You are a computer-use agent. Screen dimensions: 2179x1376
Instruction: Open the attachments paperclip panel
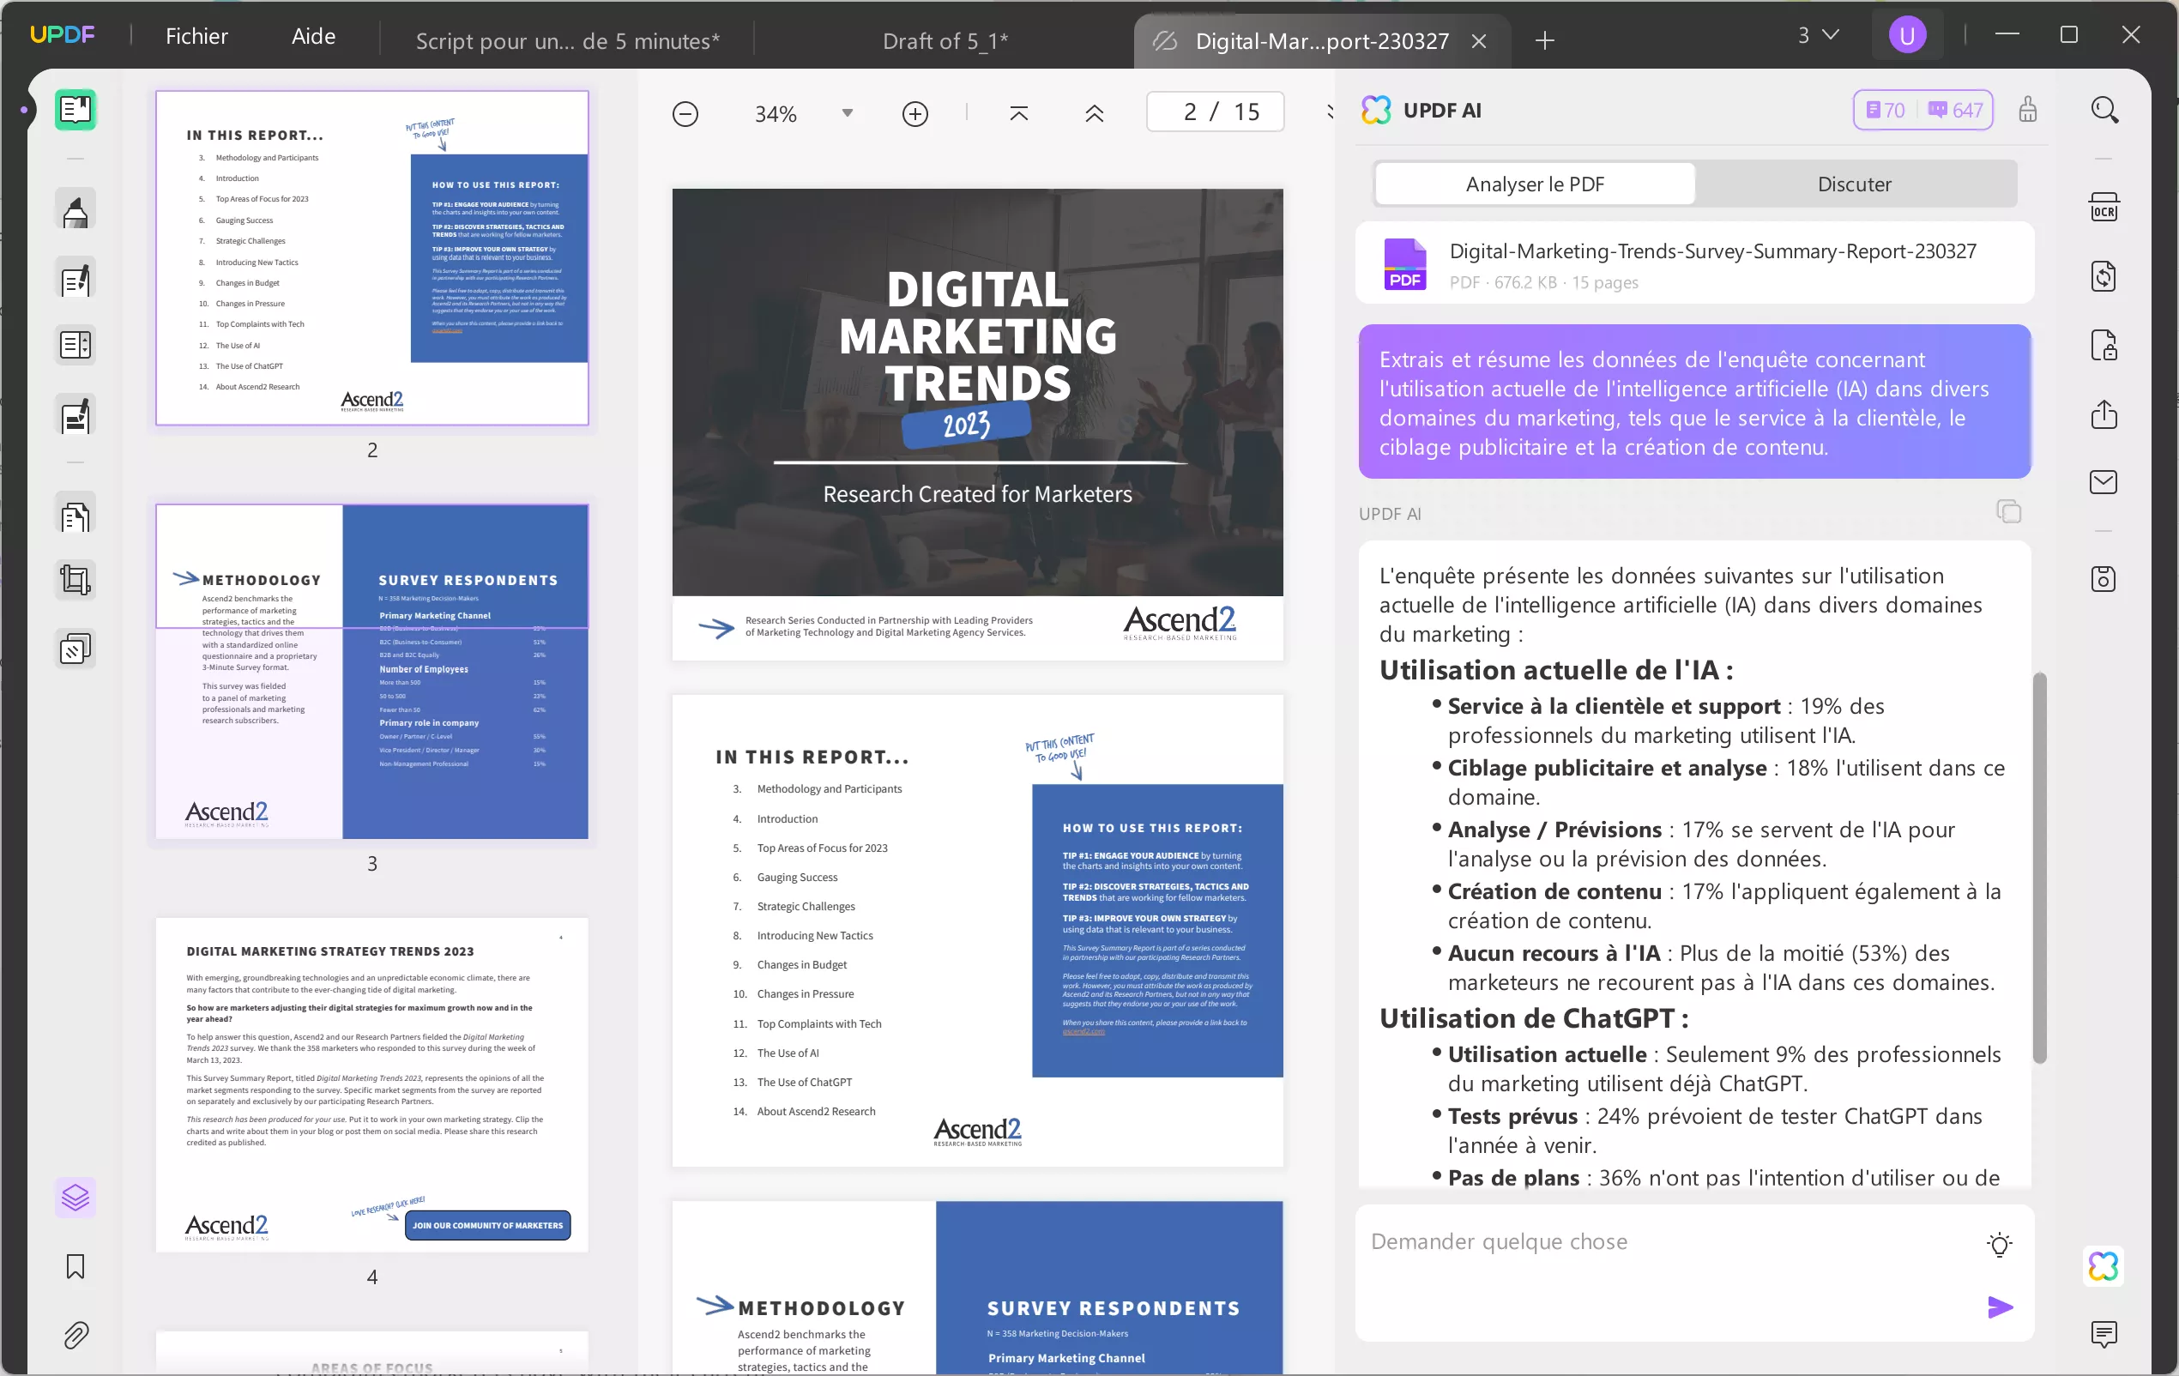(75, 1336)
